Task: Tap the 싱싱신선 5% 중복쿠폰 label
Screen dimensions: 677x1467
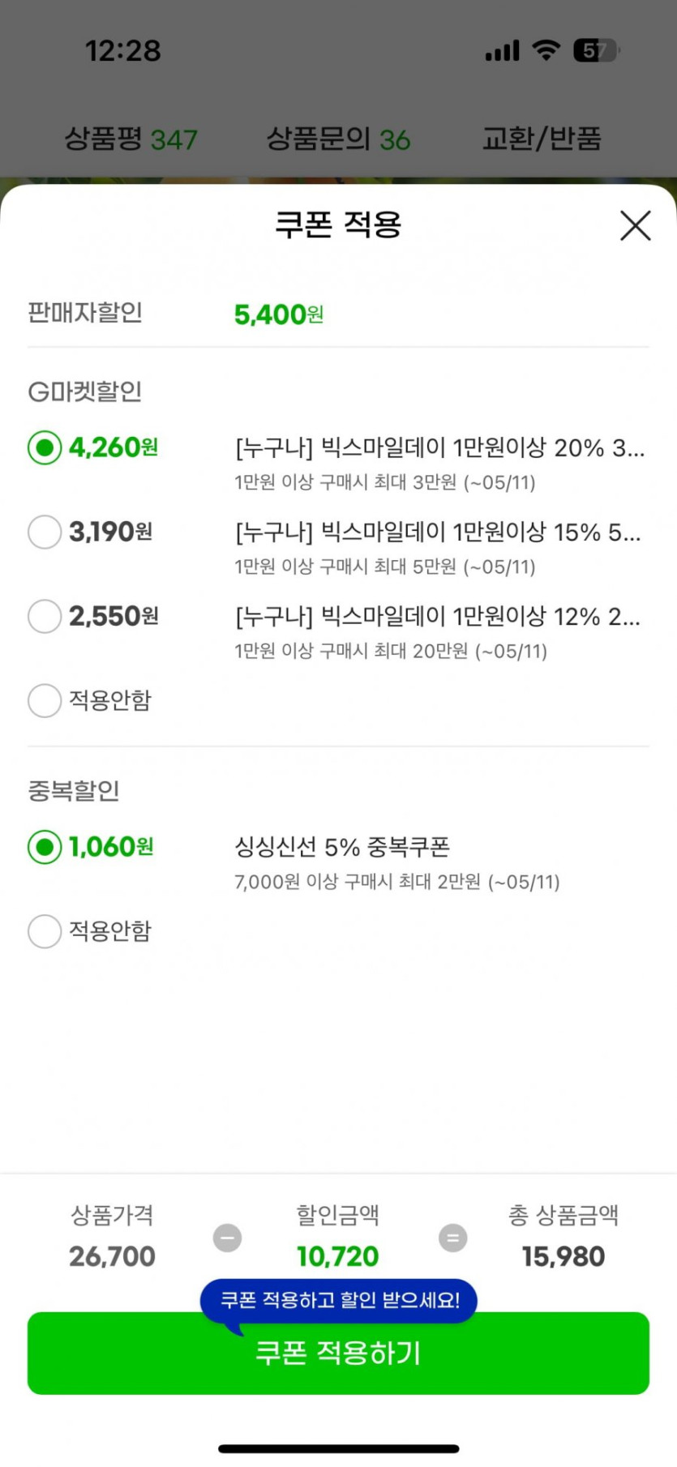Action: 341,847
